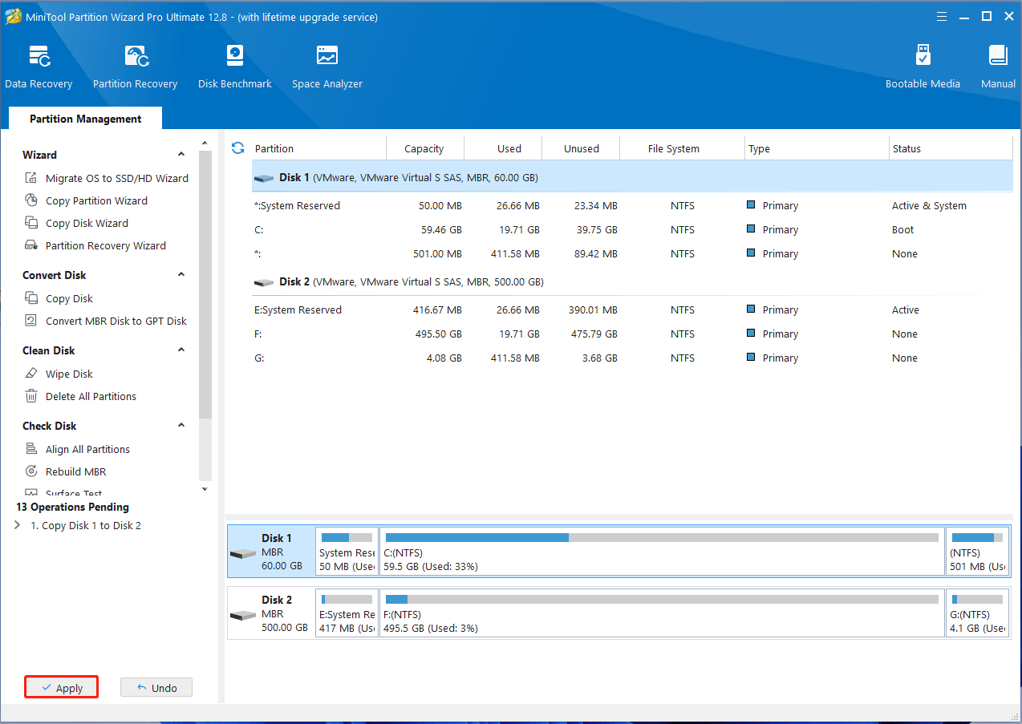The image size is (1022, 724).
Task: Create Bootable Media
Action: coord(923,67)
